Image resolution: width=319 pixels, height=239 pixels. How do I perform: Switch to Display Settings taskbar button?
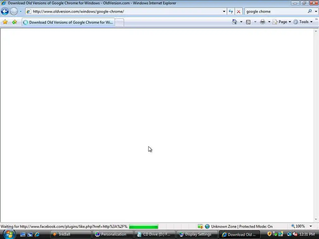[197, 234]
